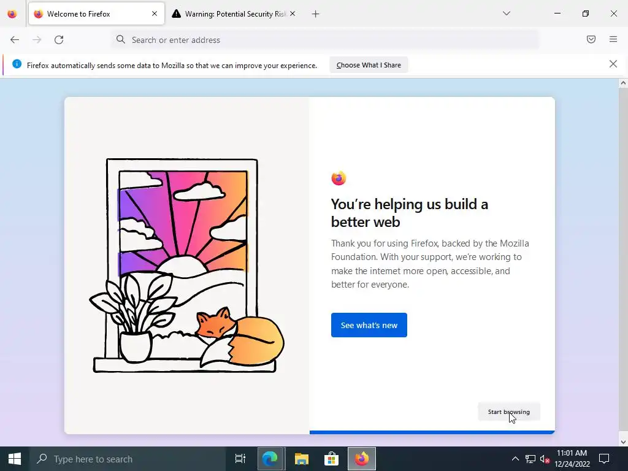Open Save to Pocket icon
628x471 pixels.
coord(591,39)
